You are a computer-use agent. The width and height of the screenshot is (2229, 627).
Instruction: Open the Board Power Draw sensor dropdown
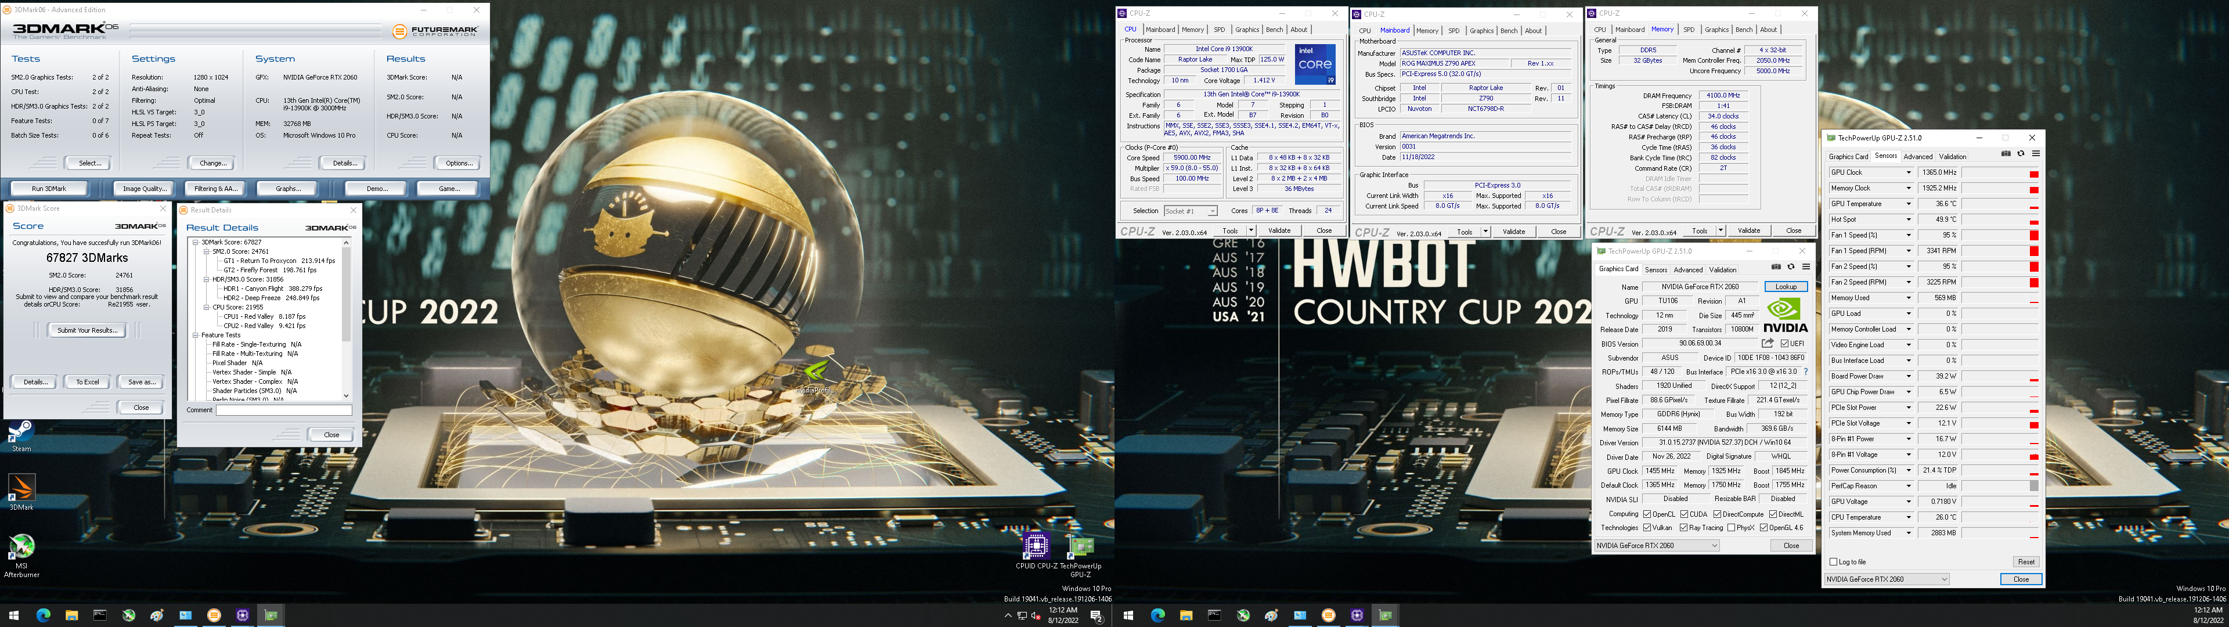coord(1909,376)
